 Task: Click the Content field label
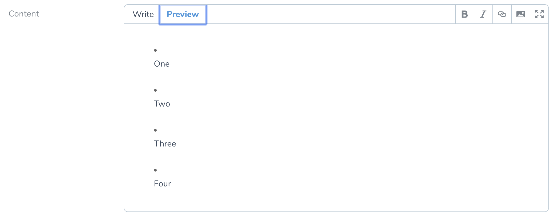click(x=23, y=14)
